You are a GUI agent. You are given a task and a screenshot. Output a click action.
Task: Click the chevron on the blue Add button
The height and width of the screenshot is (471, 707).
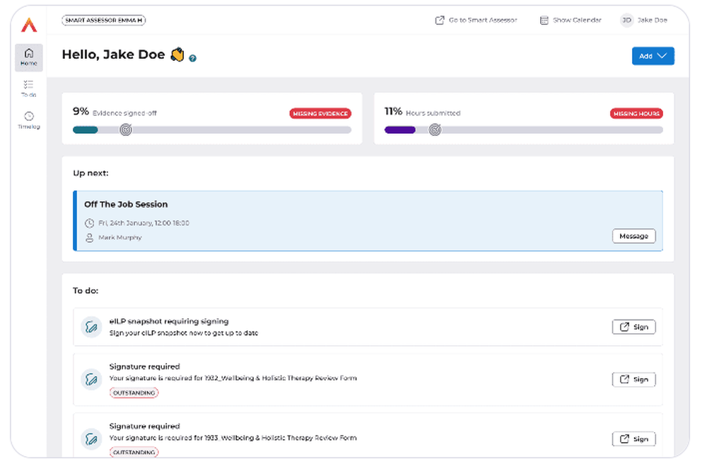click(x=663, y=55)
